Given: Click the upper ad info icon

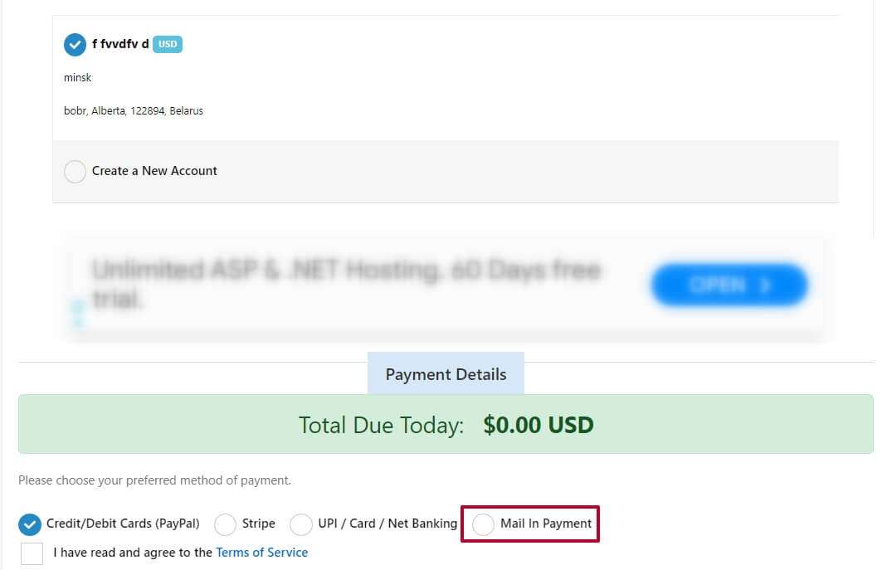Looking at the screenshot, I should [x=78, y=307].
